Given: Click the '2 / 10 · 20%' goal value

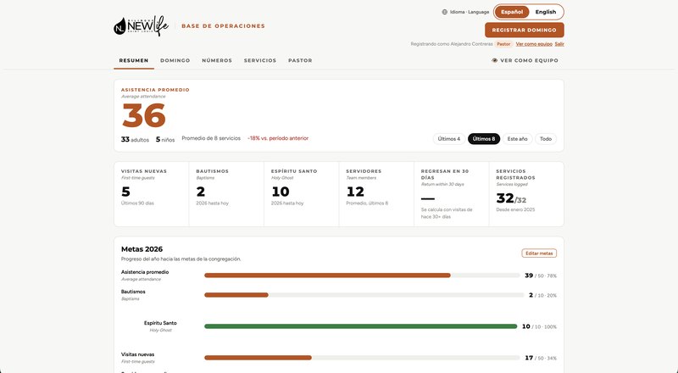Looking at the screenshot, I should [x=542, y=295].
